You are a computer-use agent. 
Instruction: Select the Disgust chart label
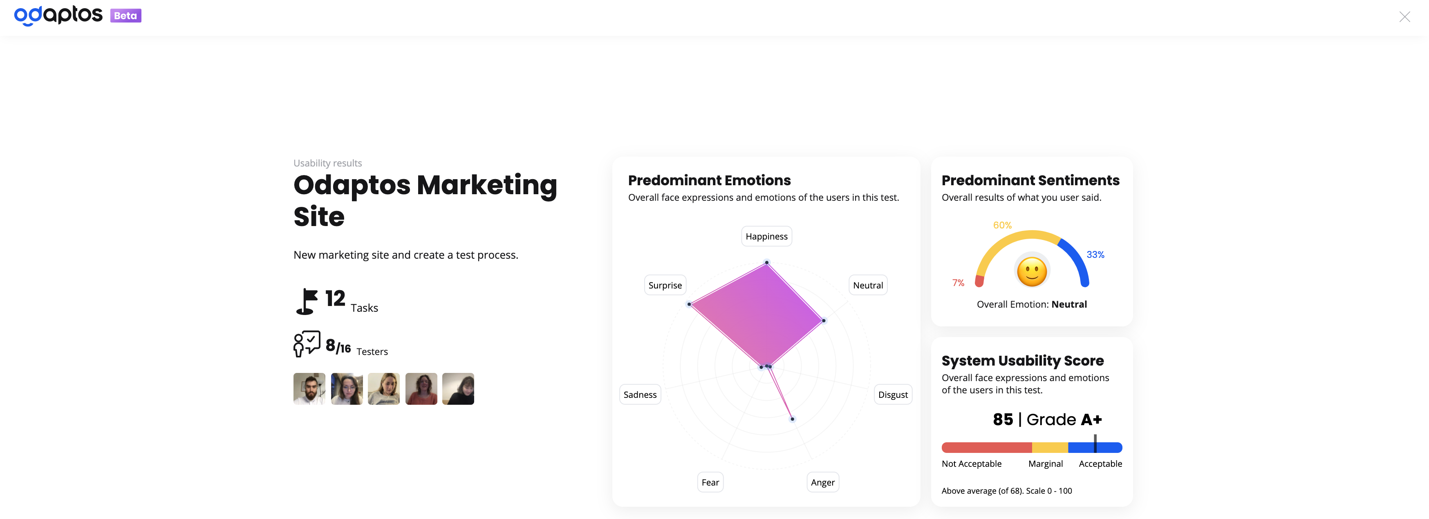click(x=893, y=395)
